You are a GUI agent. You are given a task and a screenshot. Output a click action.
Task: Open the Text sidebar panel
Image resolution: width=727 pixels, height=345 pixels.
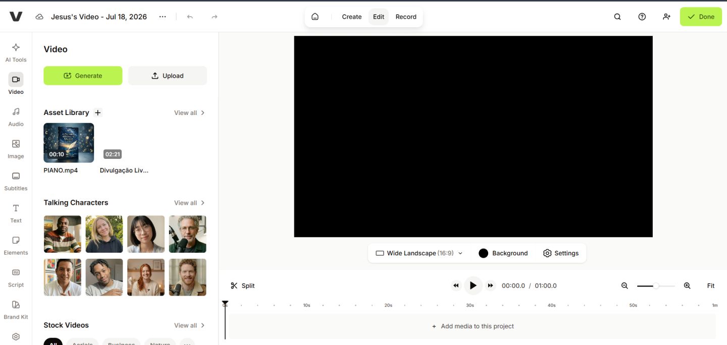click(16, 213)
